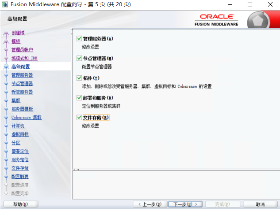Click the 取消 button
The image size is (280, 211).
pyautogui.click(x=260, y=204)
